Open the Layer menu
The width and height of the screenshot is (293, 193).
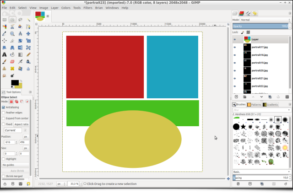(x=54, y=8)
